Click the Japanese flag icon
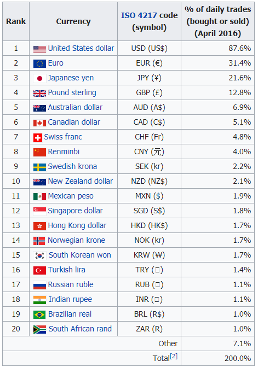 tap(39, 78)
